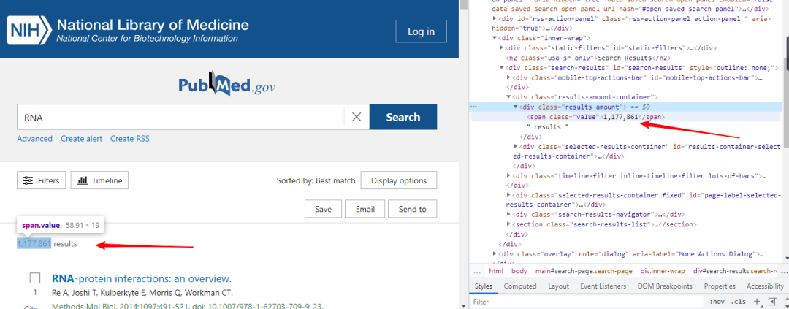Click the Styles Filter input field

click(586, 302)
